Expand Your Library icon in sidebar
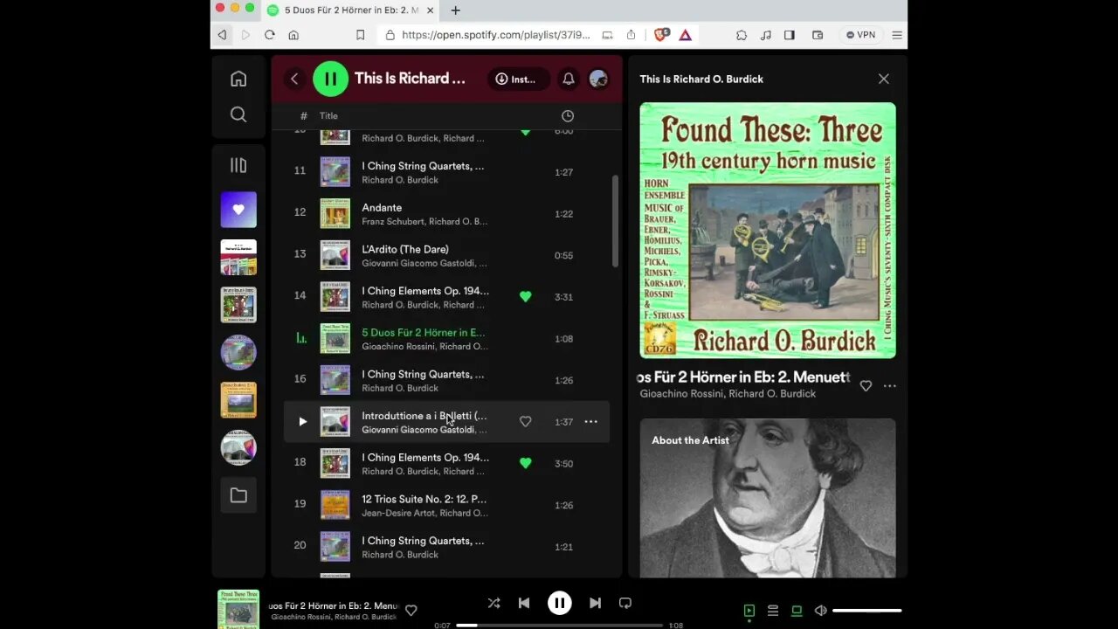This screenshot has width=1118, height=629. tap(238, 165)
